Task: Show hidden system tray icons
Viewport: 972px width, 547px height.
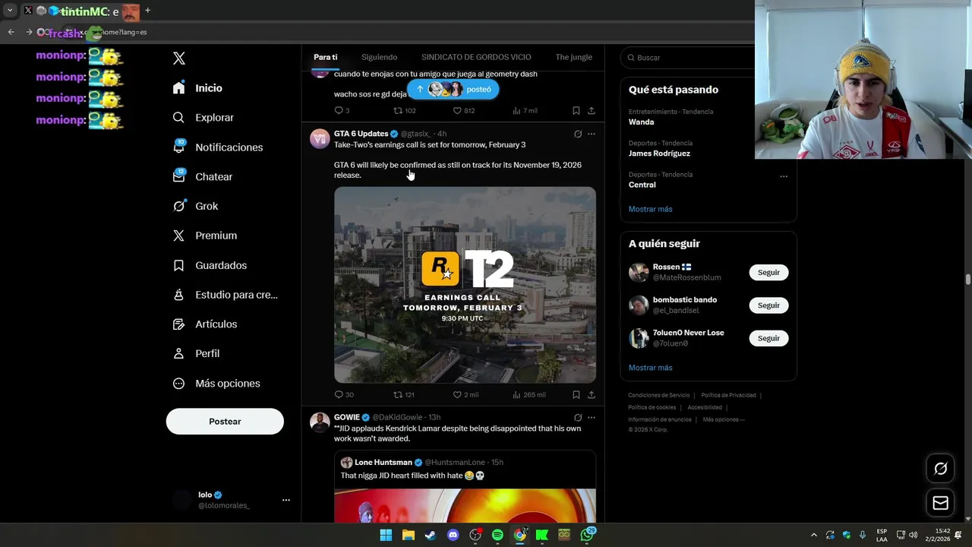Action: (x=814, y=535)
